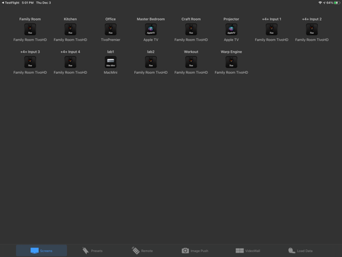Go to the Remote tab
This screenshot has width=342, height=257.
(142, 251)
